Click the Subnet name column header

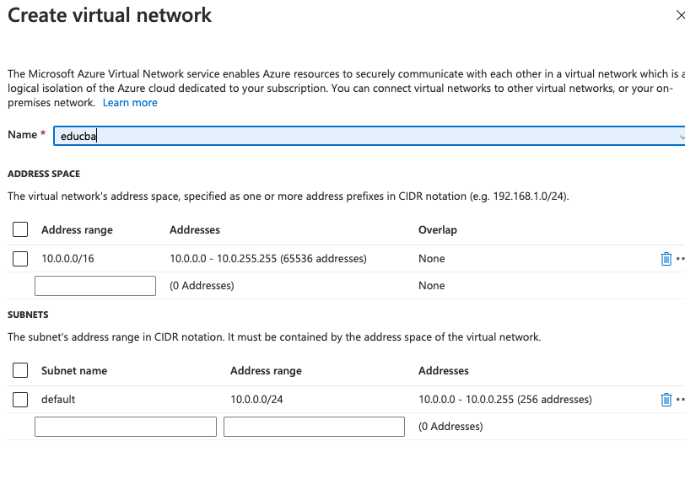74,371
